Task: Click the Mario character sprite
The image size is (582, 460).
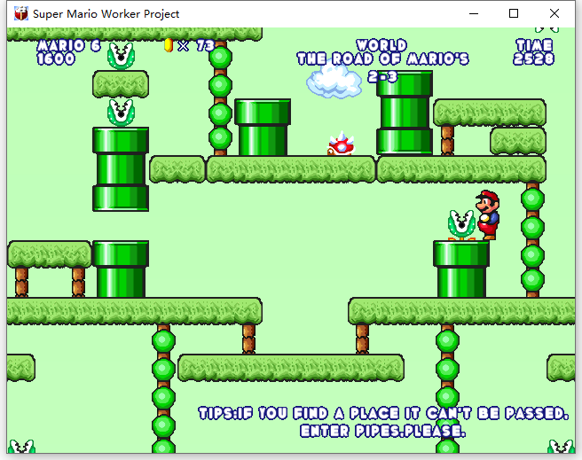Action: click(x=487, y=215)
